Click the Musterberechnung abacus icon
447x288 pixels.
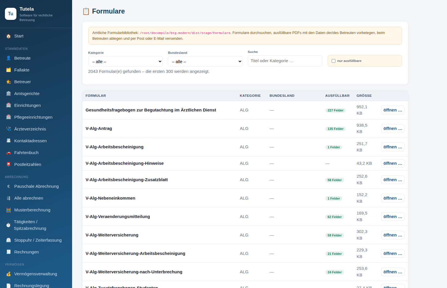[x=9, y=210]
